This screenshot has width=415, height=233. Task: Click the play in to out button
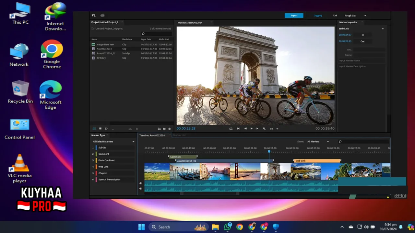[239, 128]
